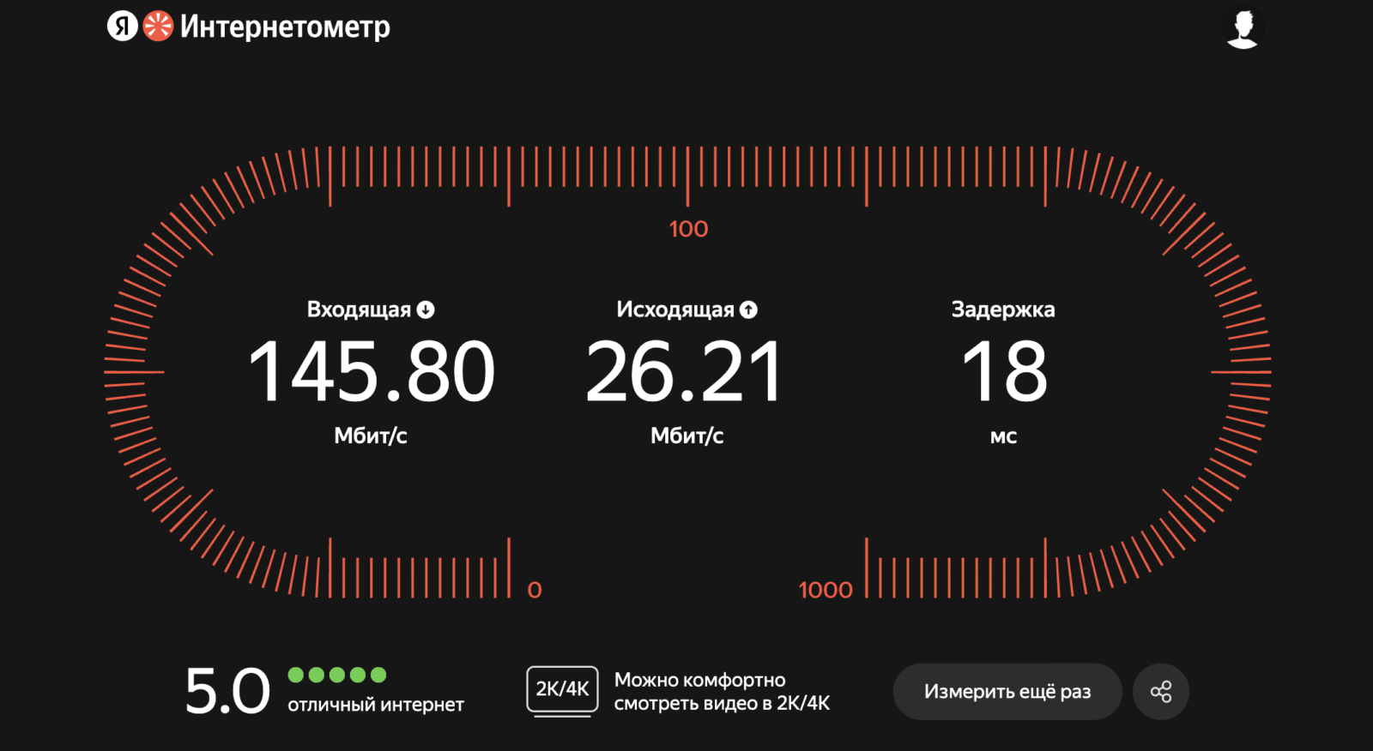Click the "отличный интернет" rating text
This screenshot has height=751, width=1373.
click(x=376, y=705)
